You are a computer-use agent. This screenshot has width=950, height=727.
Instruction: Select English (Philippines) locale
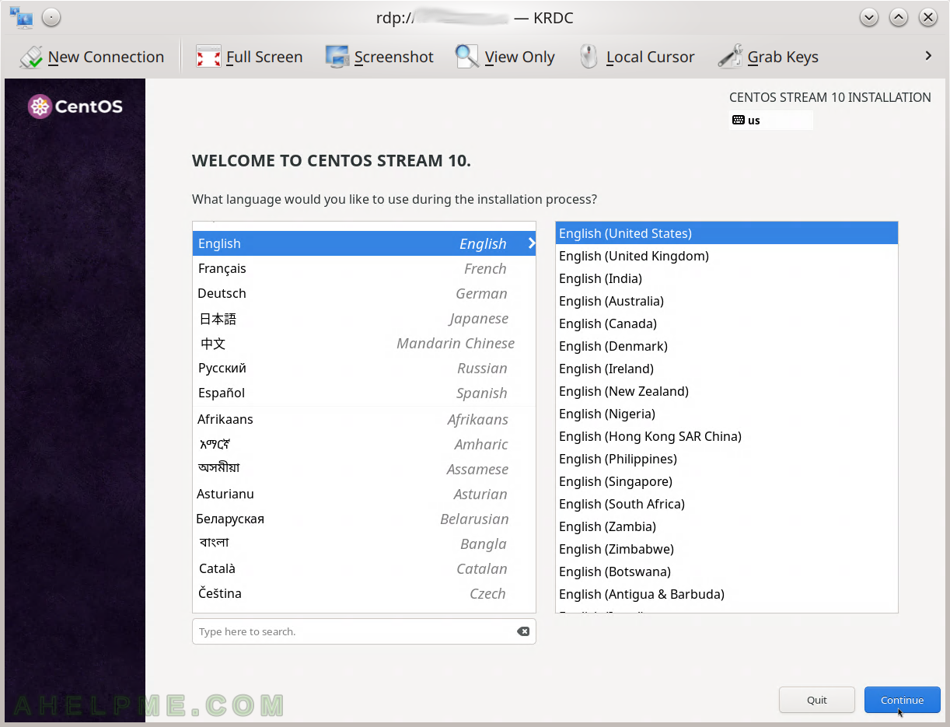pyautogui.click(x=727, y=459)
